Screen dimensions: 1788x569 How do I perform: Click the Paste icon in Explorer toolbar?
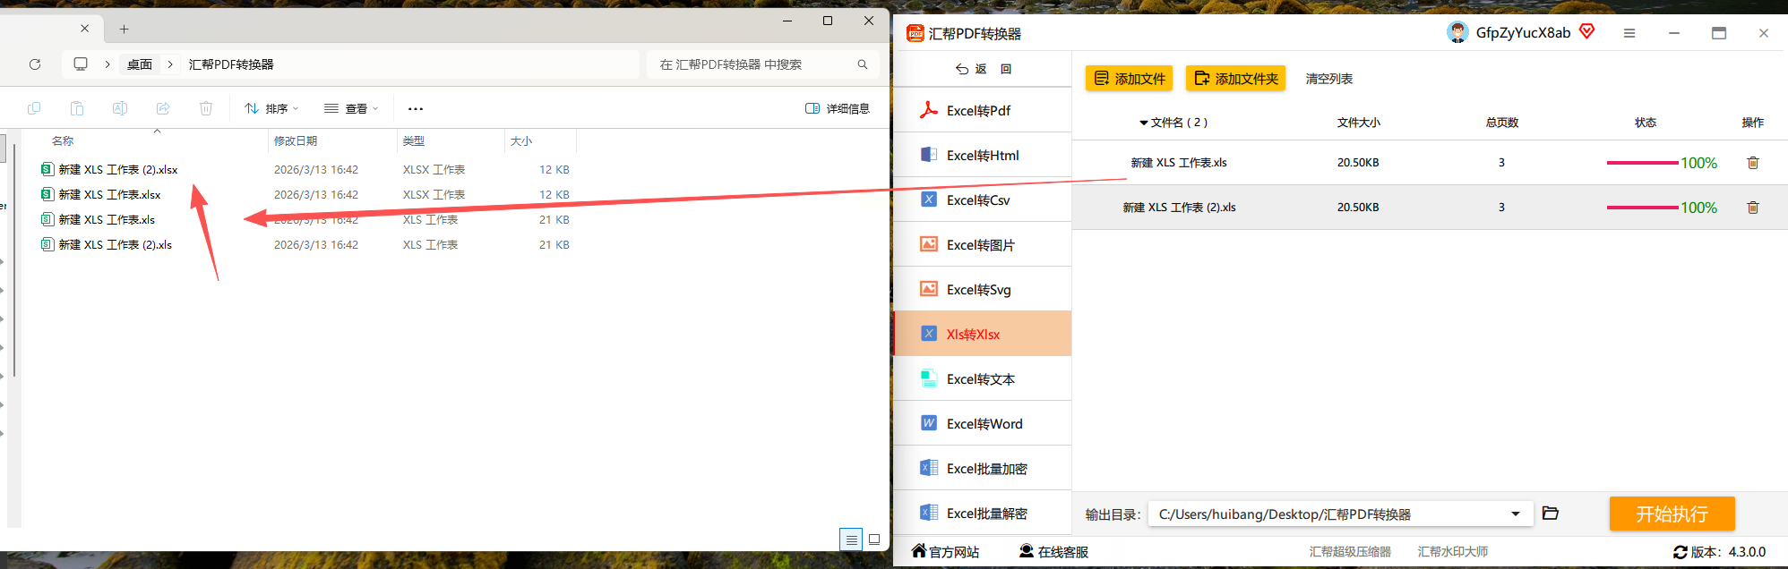point(77,108)
